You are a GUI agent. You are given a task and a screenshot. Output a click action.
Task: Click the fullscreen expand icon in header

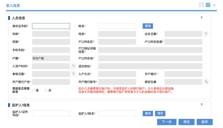[201, 5]
